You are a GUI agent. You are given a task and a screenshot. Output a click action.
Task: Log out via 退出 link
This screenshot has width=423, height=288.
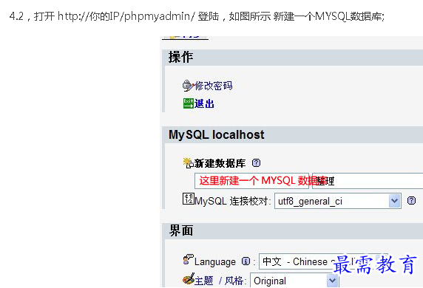[204, 103]
